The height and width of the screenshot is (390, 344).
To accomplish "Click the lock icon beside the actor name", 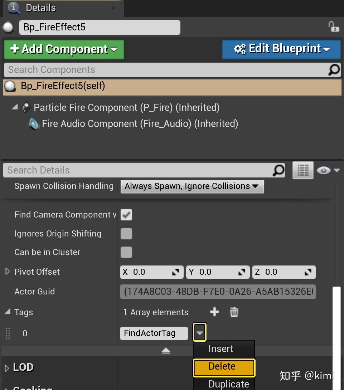I will tap(333, 27).
